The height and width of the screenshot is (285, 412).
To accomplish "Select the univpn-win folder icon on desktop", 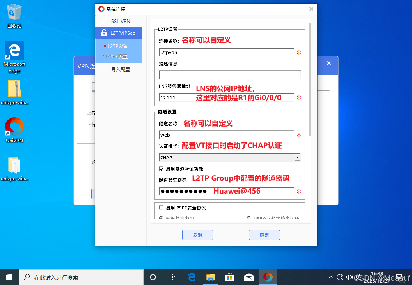I will pyautogui.click(x=14, y=169).
